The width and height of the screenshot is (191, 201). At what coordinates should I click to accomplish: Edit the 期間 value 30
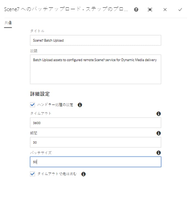tap(95, 142)
